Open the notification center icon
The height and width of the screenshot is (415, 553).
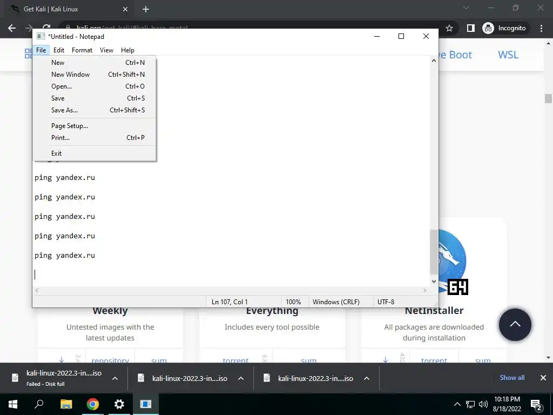click(x=536, y=405)
